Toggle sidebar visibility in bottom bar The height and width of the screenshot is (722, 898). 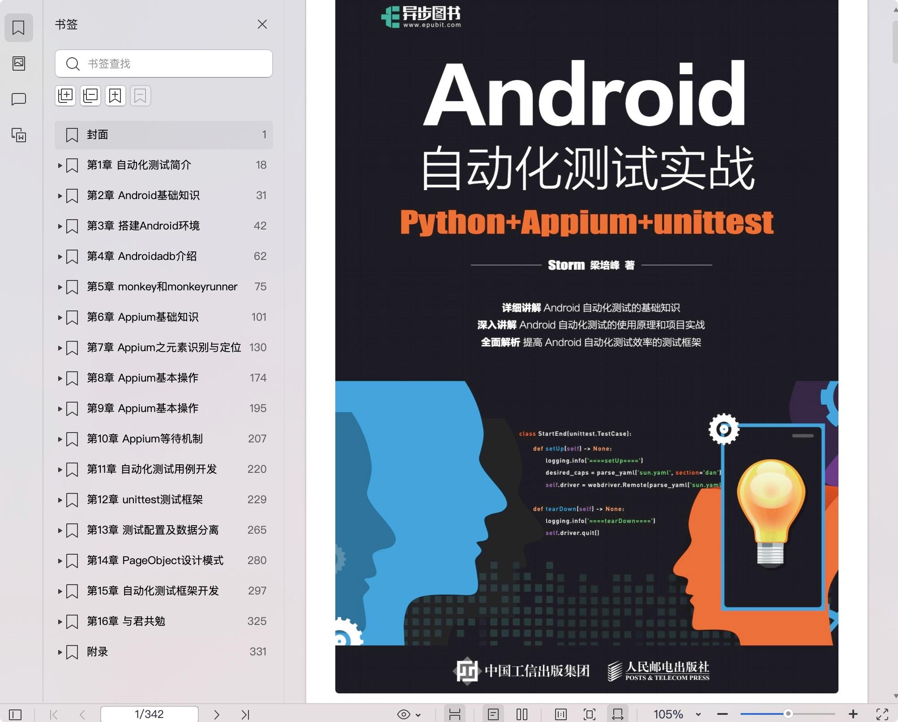click(x=15, y=714)
